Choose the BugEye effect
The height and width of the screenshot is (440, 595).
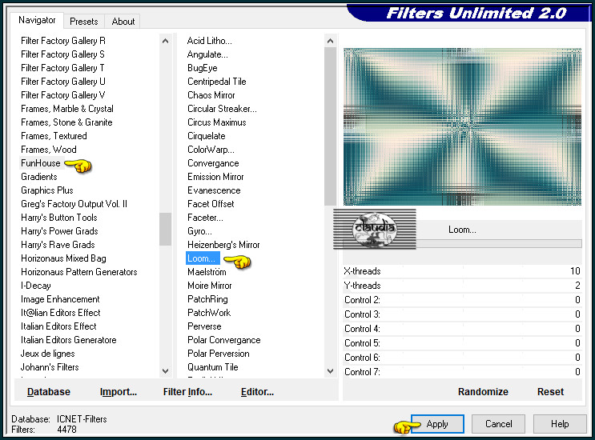pos(203,68)
